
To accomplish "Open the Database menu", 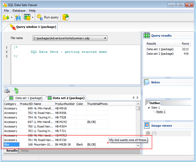I will coord(19,11).
